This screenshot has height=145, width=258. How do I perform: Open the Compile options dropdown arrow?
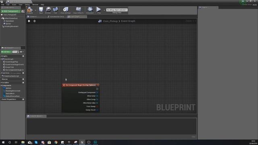pos(35,10)
